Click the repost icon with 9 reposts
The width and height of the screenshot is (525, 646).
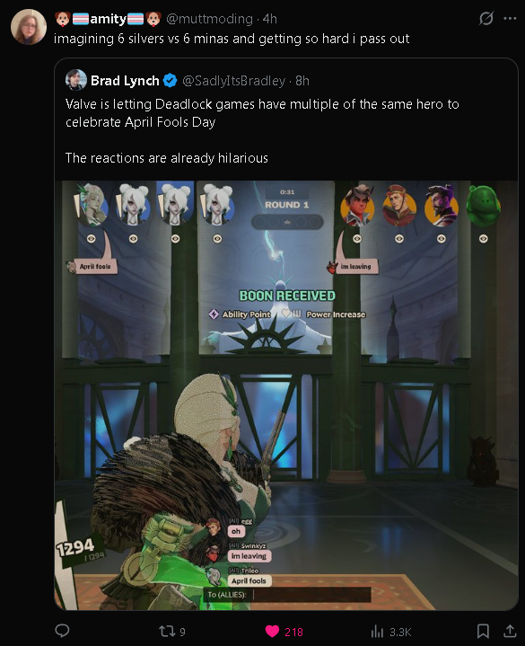click(x=167, y=631)
